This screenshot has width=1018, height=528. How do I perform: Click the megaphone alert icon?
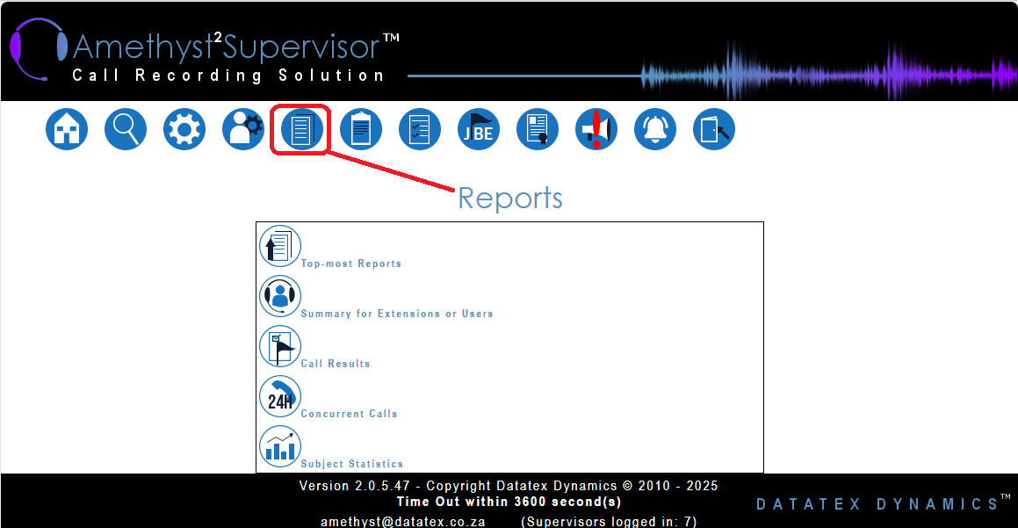596,130
